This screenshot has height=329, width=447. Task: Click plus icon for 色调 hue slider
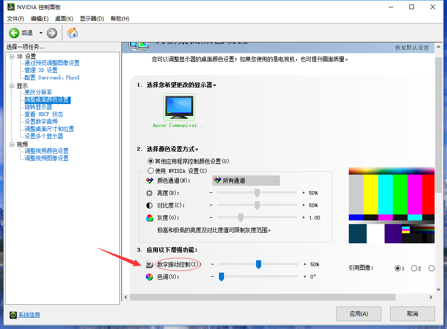(x=305, y=277)
